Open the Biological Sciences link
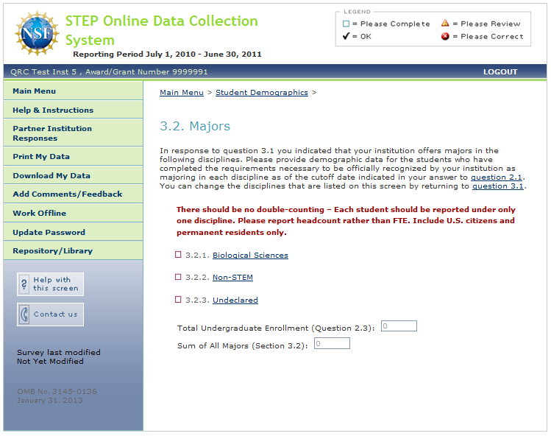The image size is (551, 436). [x=250, y=256]
